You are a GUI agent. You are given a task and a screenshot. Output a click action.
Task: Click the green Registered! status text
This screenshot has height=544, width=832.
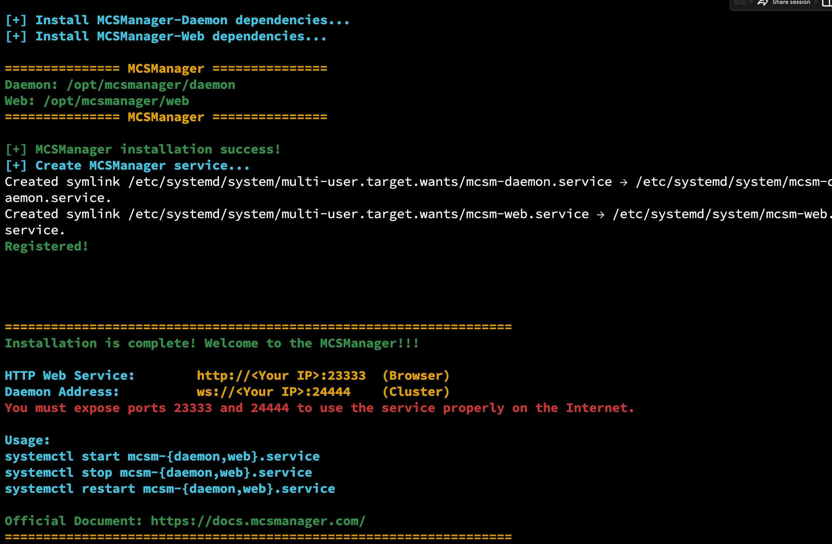click(47, 246)
